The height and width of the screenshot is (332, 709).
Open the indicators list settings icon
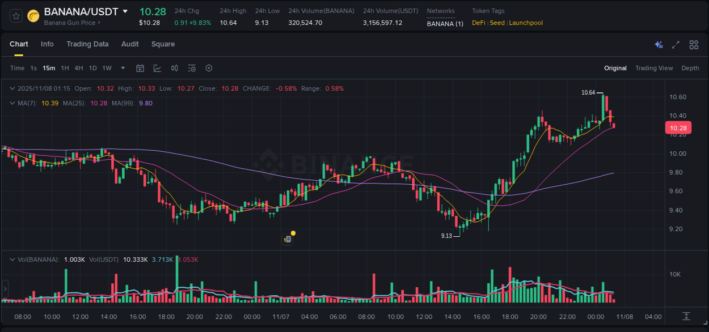pos(191,68)
